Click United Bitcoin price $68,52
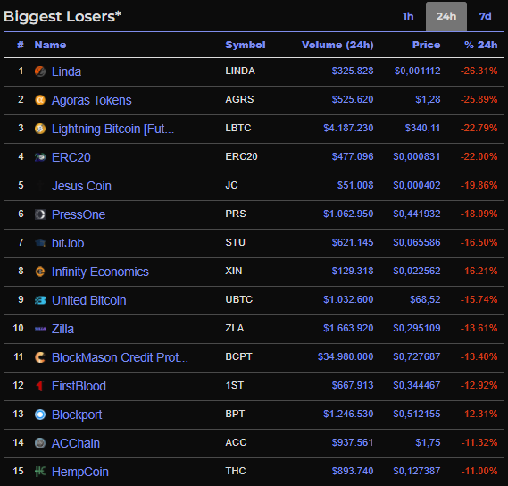The image size is (508, 486). (425, 299)
